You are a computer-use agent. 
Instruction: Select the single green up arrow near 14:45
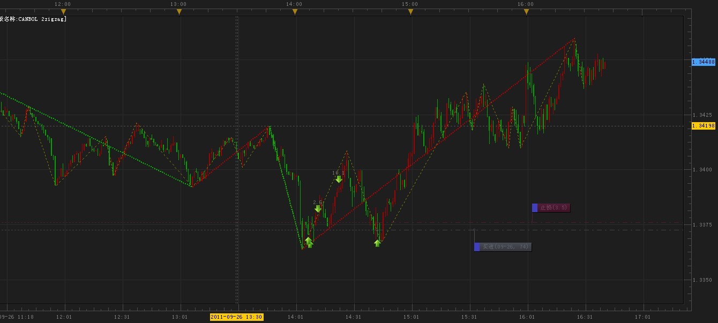377,243
